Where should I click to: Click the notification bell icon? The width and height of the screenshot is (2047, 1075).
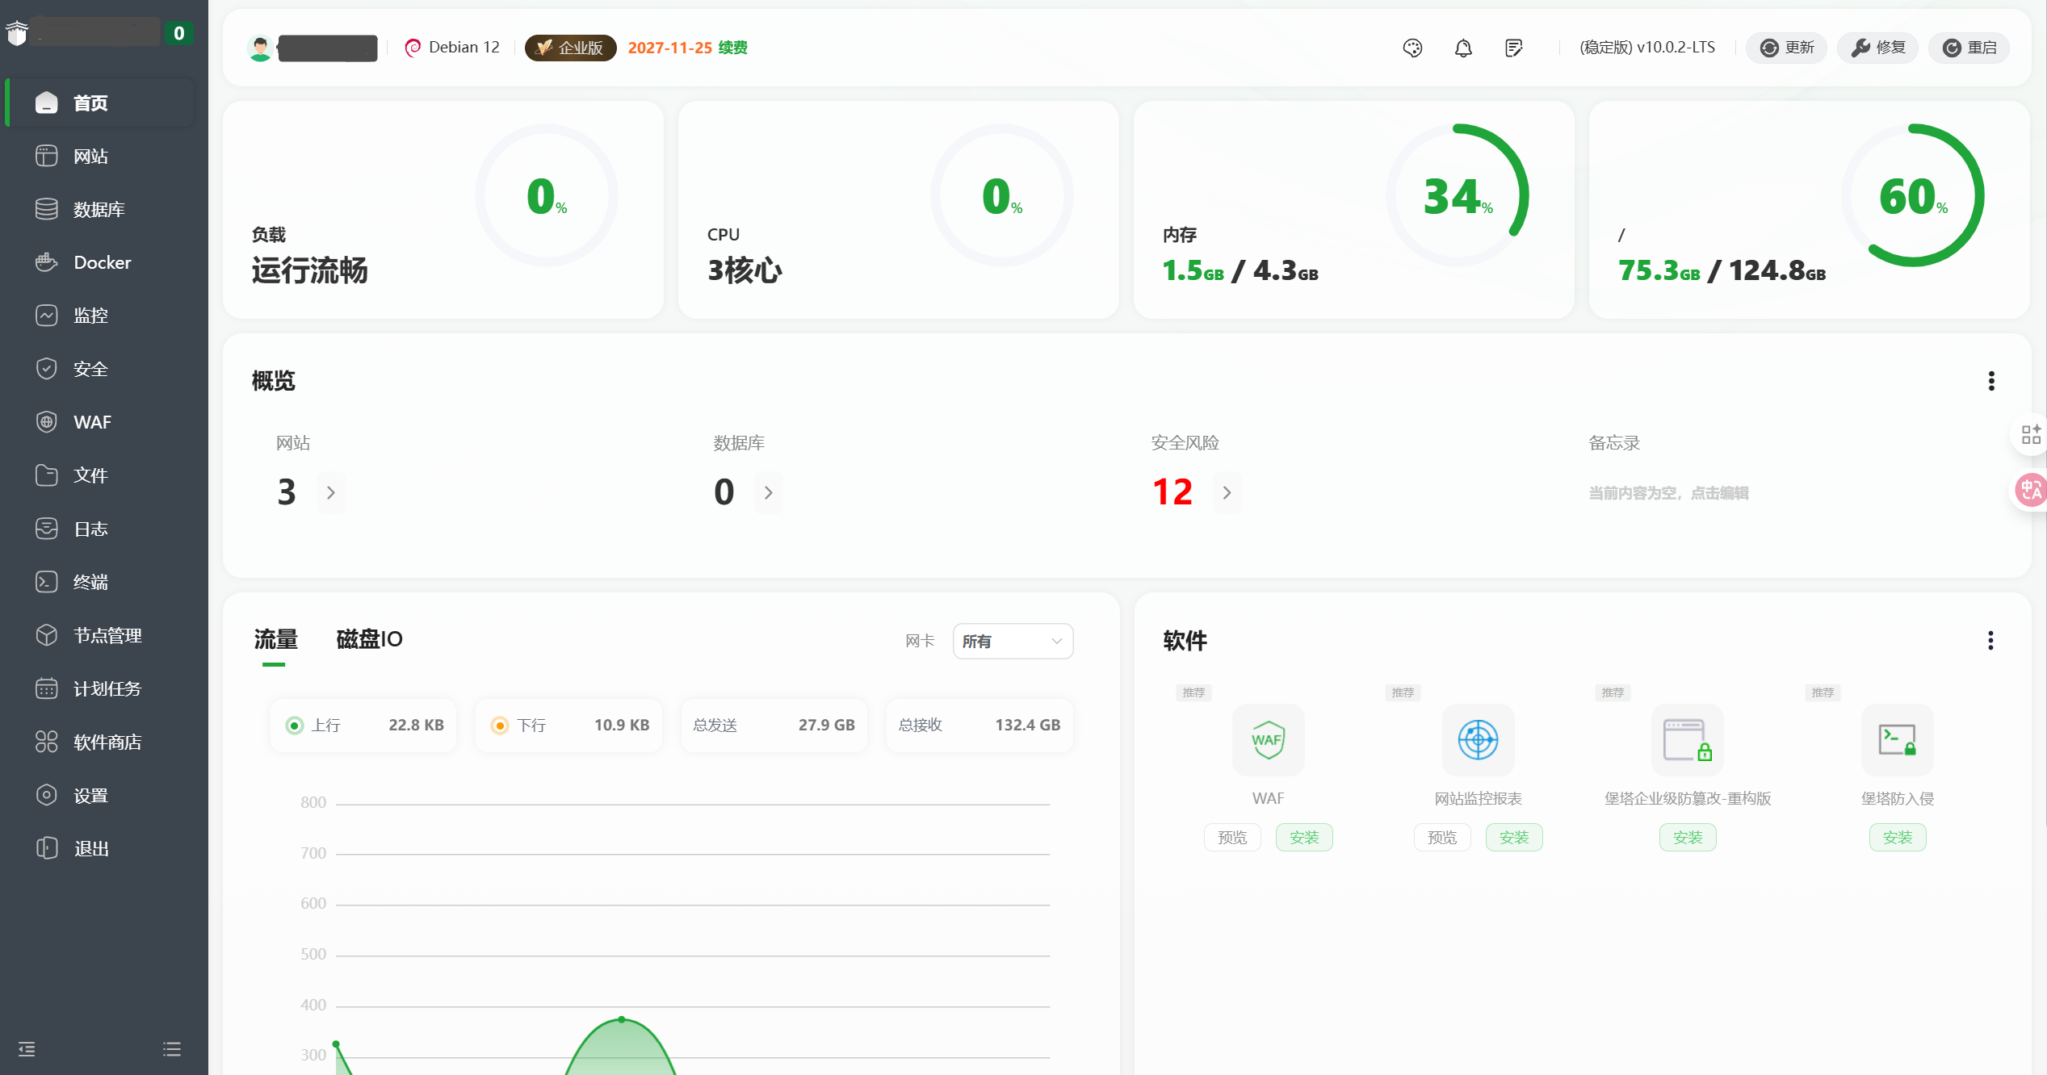pyautogui.click(x=1463, y=48)
